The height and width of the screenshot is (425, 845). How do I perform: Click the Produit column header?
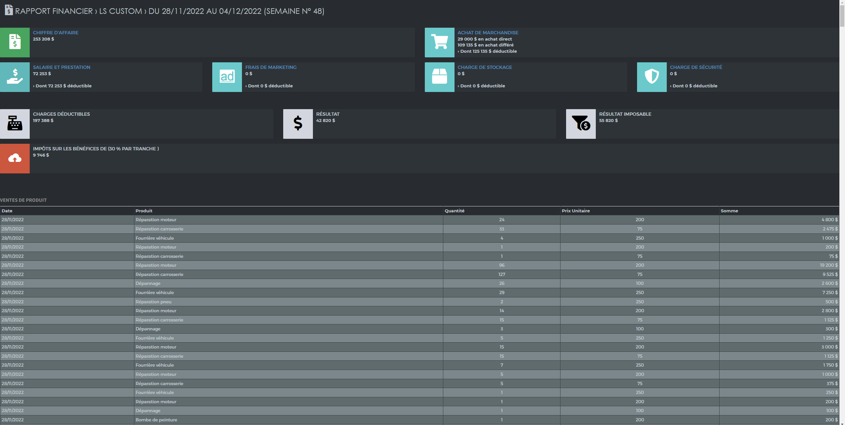(x=288, y=211)
